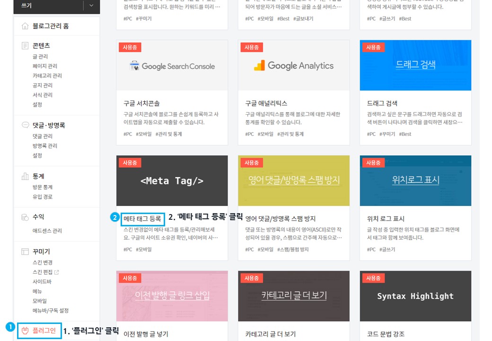The height and width of the screenshot is (341, 492).
Task: Open 방명록 관리 in the sidebar
Action: tap(45, 146)
